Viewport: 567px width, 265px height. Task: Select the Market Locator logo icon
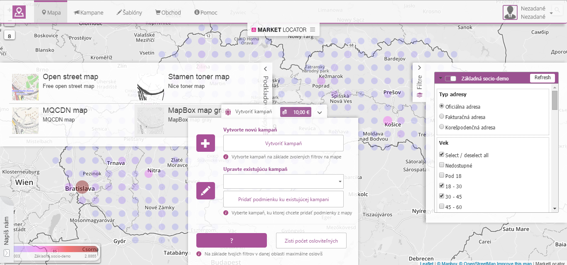pyautogui.click(x=254, y=29)
